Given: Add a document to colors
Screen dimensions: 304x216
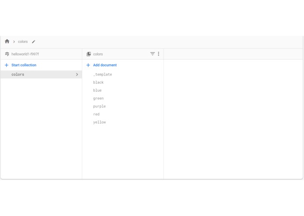Looking at the screenshot, I should point(105,65).
